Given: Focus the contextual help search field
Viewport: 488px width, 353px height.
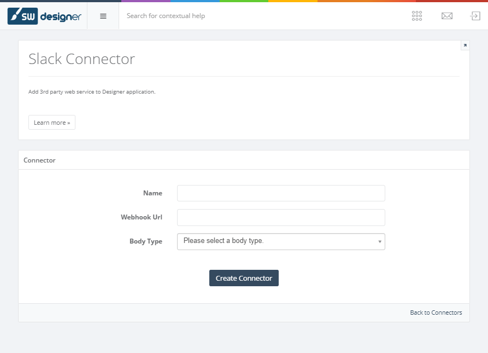Looking at the screenshot, I should point(166,16).
